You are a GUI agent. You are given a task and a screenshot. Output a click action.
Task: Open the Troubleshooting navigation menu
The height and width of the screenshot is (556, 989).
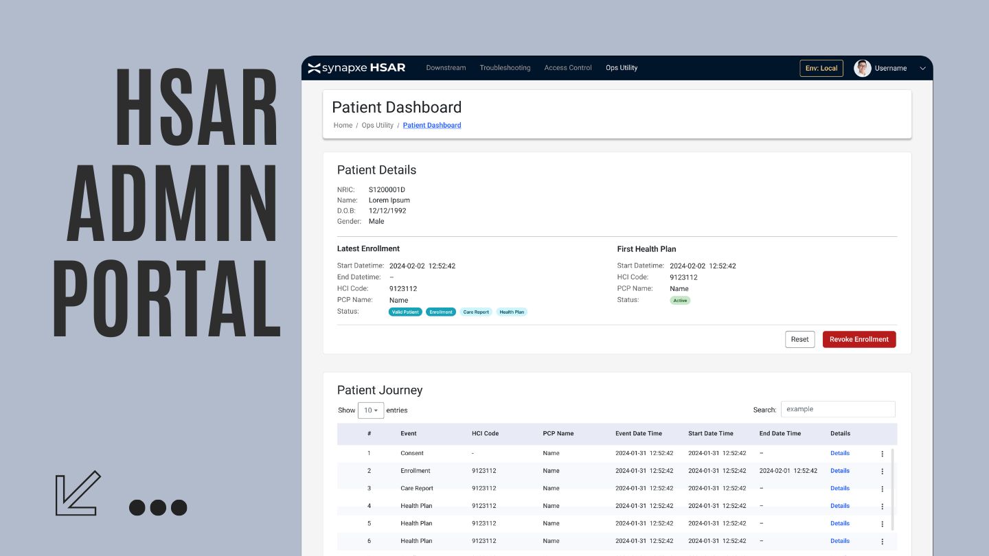pyautogui.click(x=505, y=68)
